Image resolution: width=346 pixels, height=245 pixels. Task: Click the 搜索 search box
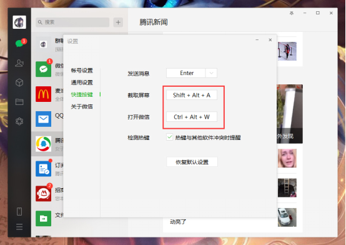click(72, 22)
